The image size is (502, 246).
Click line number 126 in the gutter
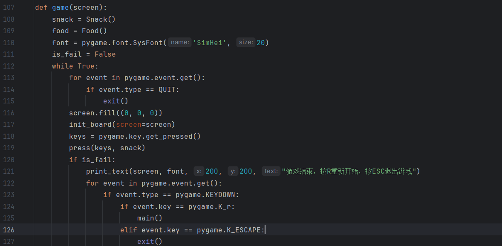9,230
